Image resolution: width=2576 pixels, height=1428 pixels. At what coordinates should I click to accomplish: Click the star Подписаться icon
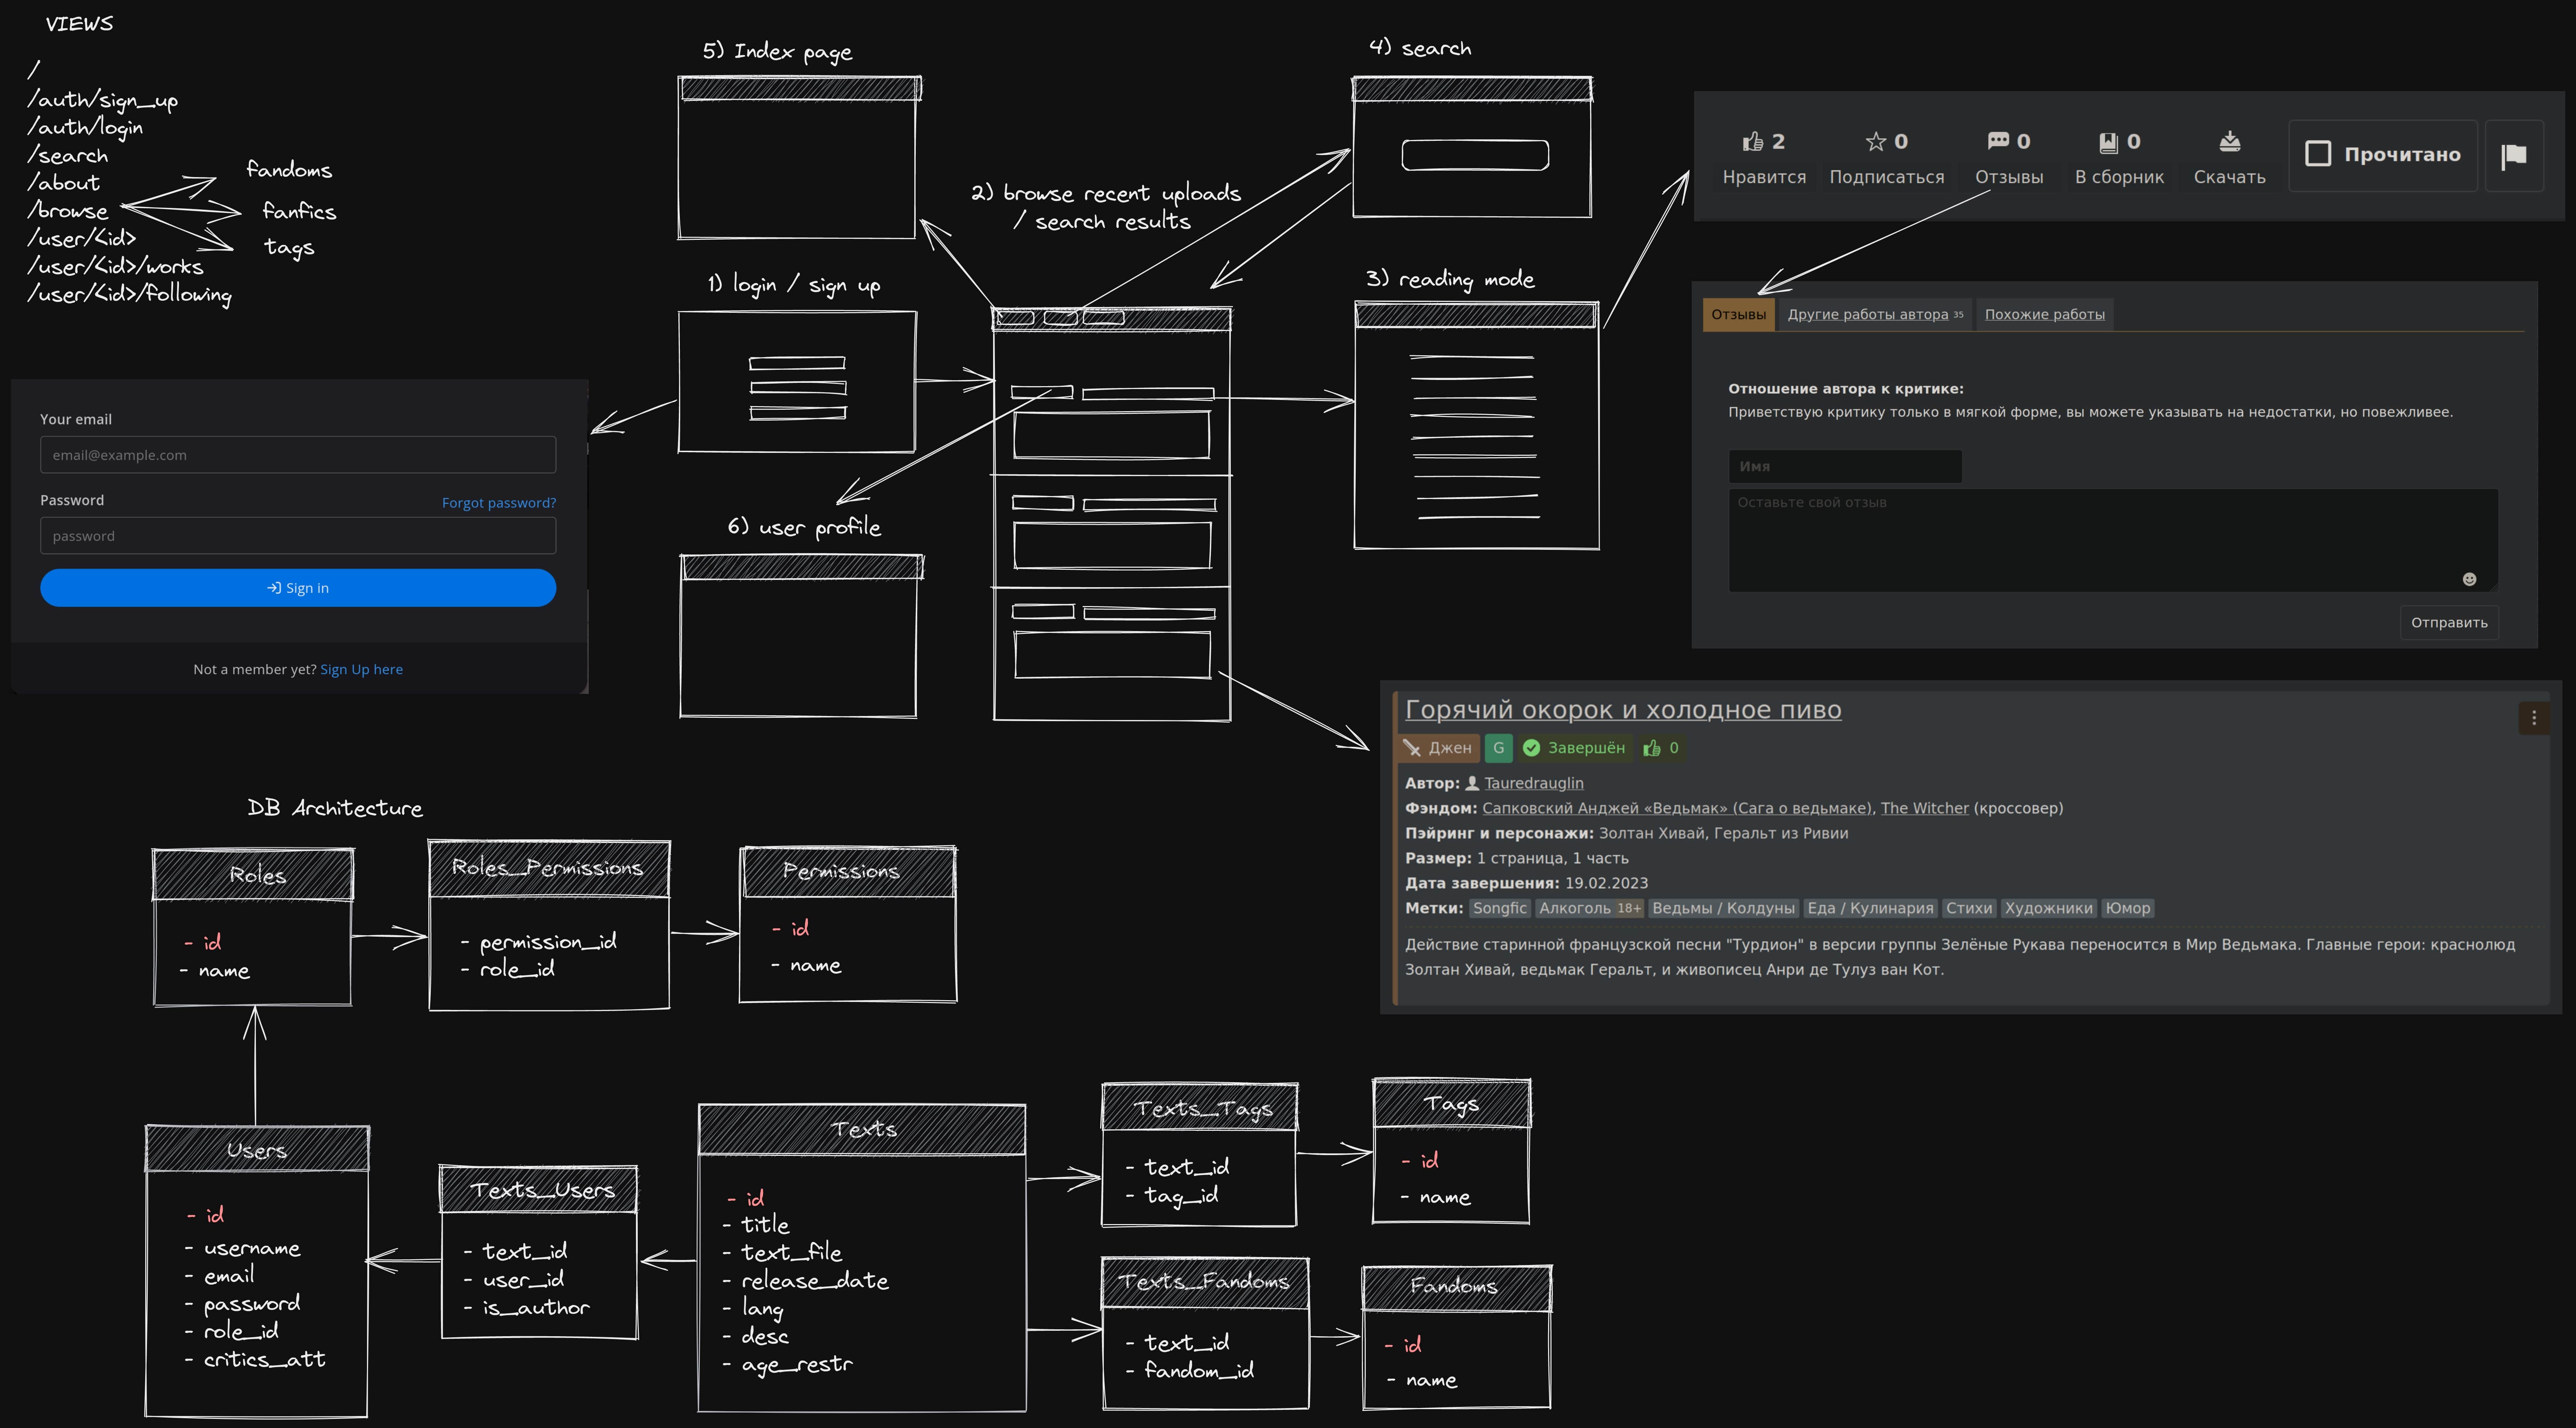click(1875, 142)
